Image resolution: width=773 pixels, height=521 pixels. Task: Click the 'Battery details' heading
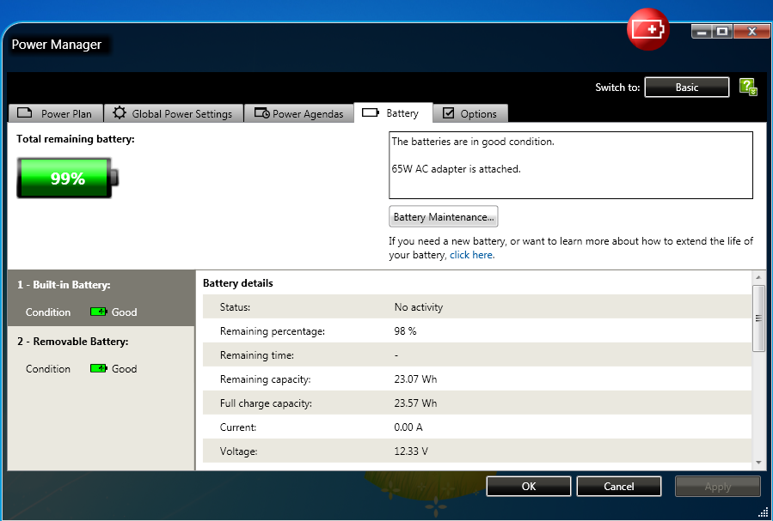tap(238, 283)
